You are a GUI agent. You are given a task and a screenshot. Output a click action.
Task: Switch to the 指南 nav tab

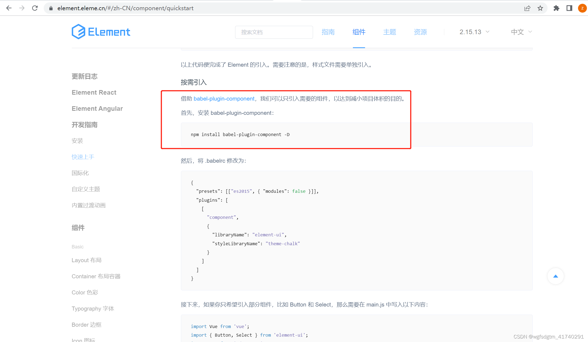(x=328, y=32)
